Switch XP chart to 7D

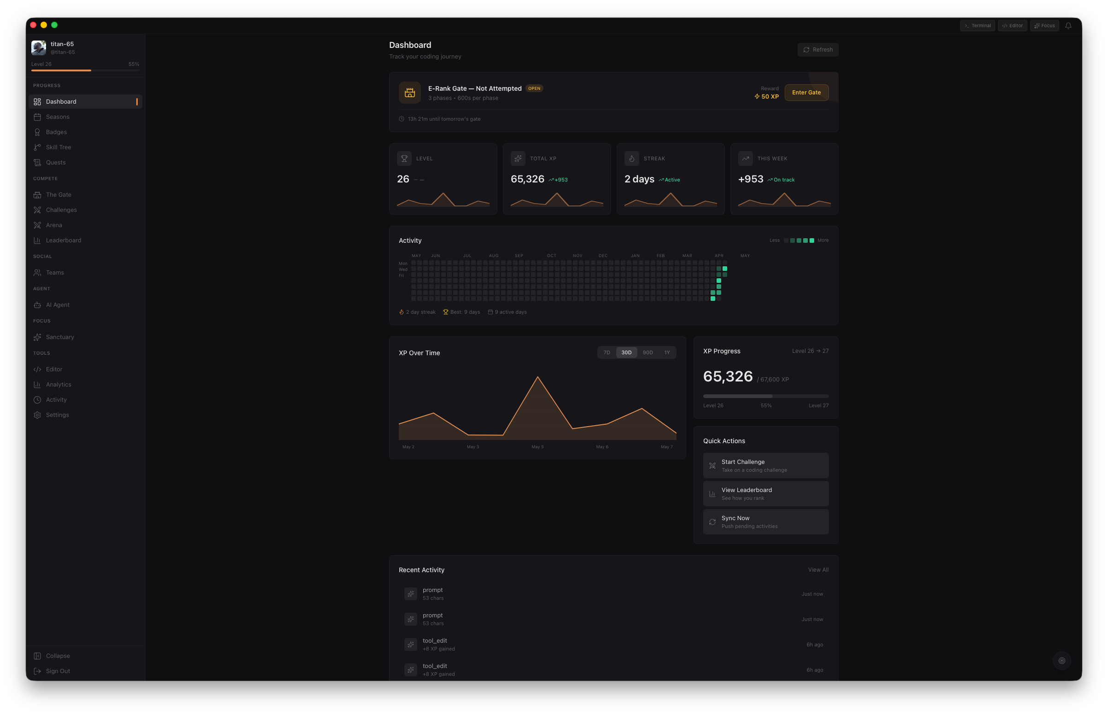(x=606, y=352)
